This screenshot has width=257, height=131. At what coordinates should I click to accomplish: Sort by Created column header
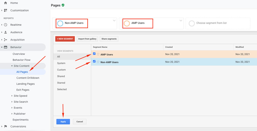[x=169, y=47]
